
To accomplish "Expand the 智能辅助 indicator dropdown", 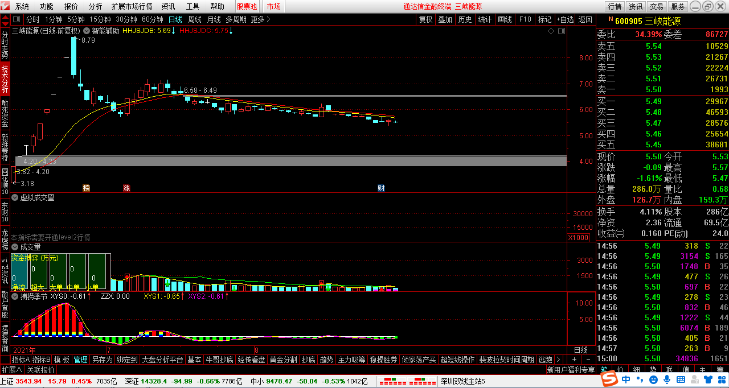I will pyautogui.click(x=87, y=31).
